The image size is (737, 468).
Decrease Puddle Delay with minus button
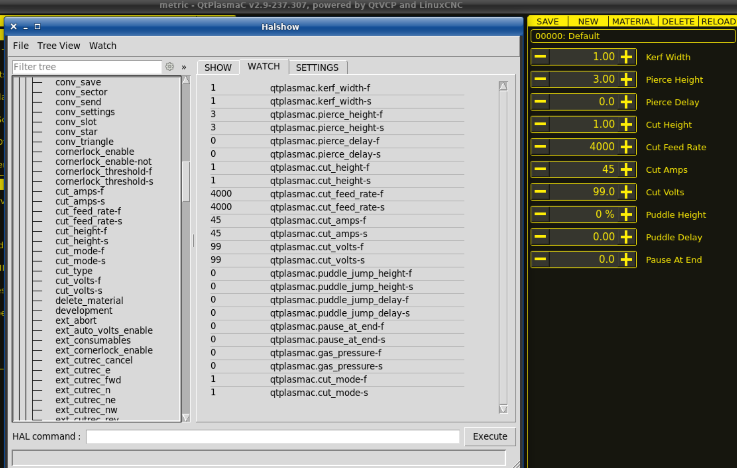click(540, 237)
